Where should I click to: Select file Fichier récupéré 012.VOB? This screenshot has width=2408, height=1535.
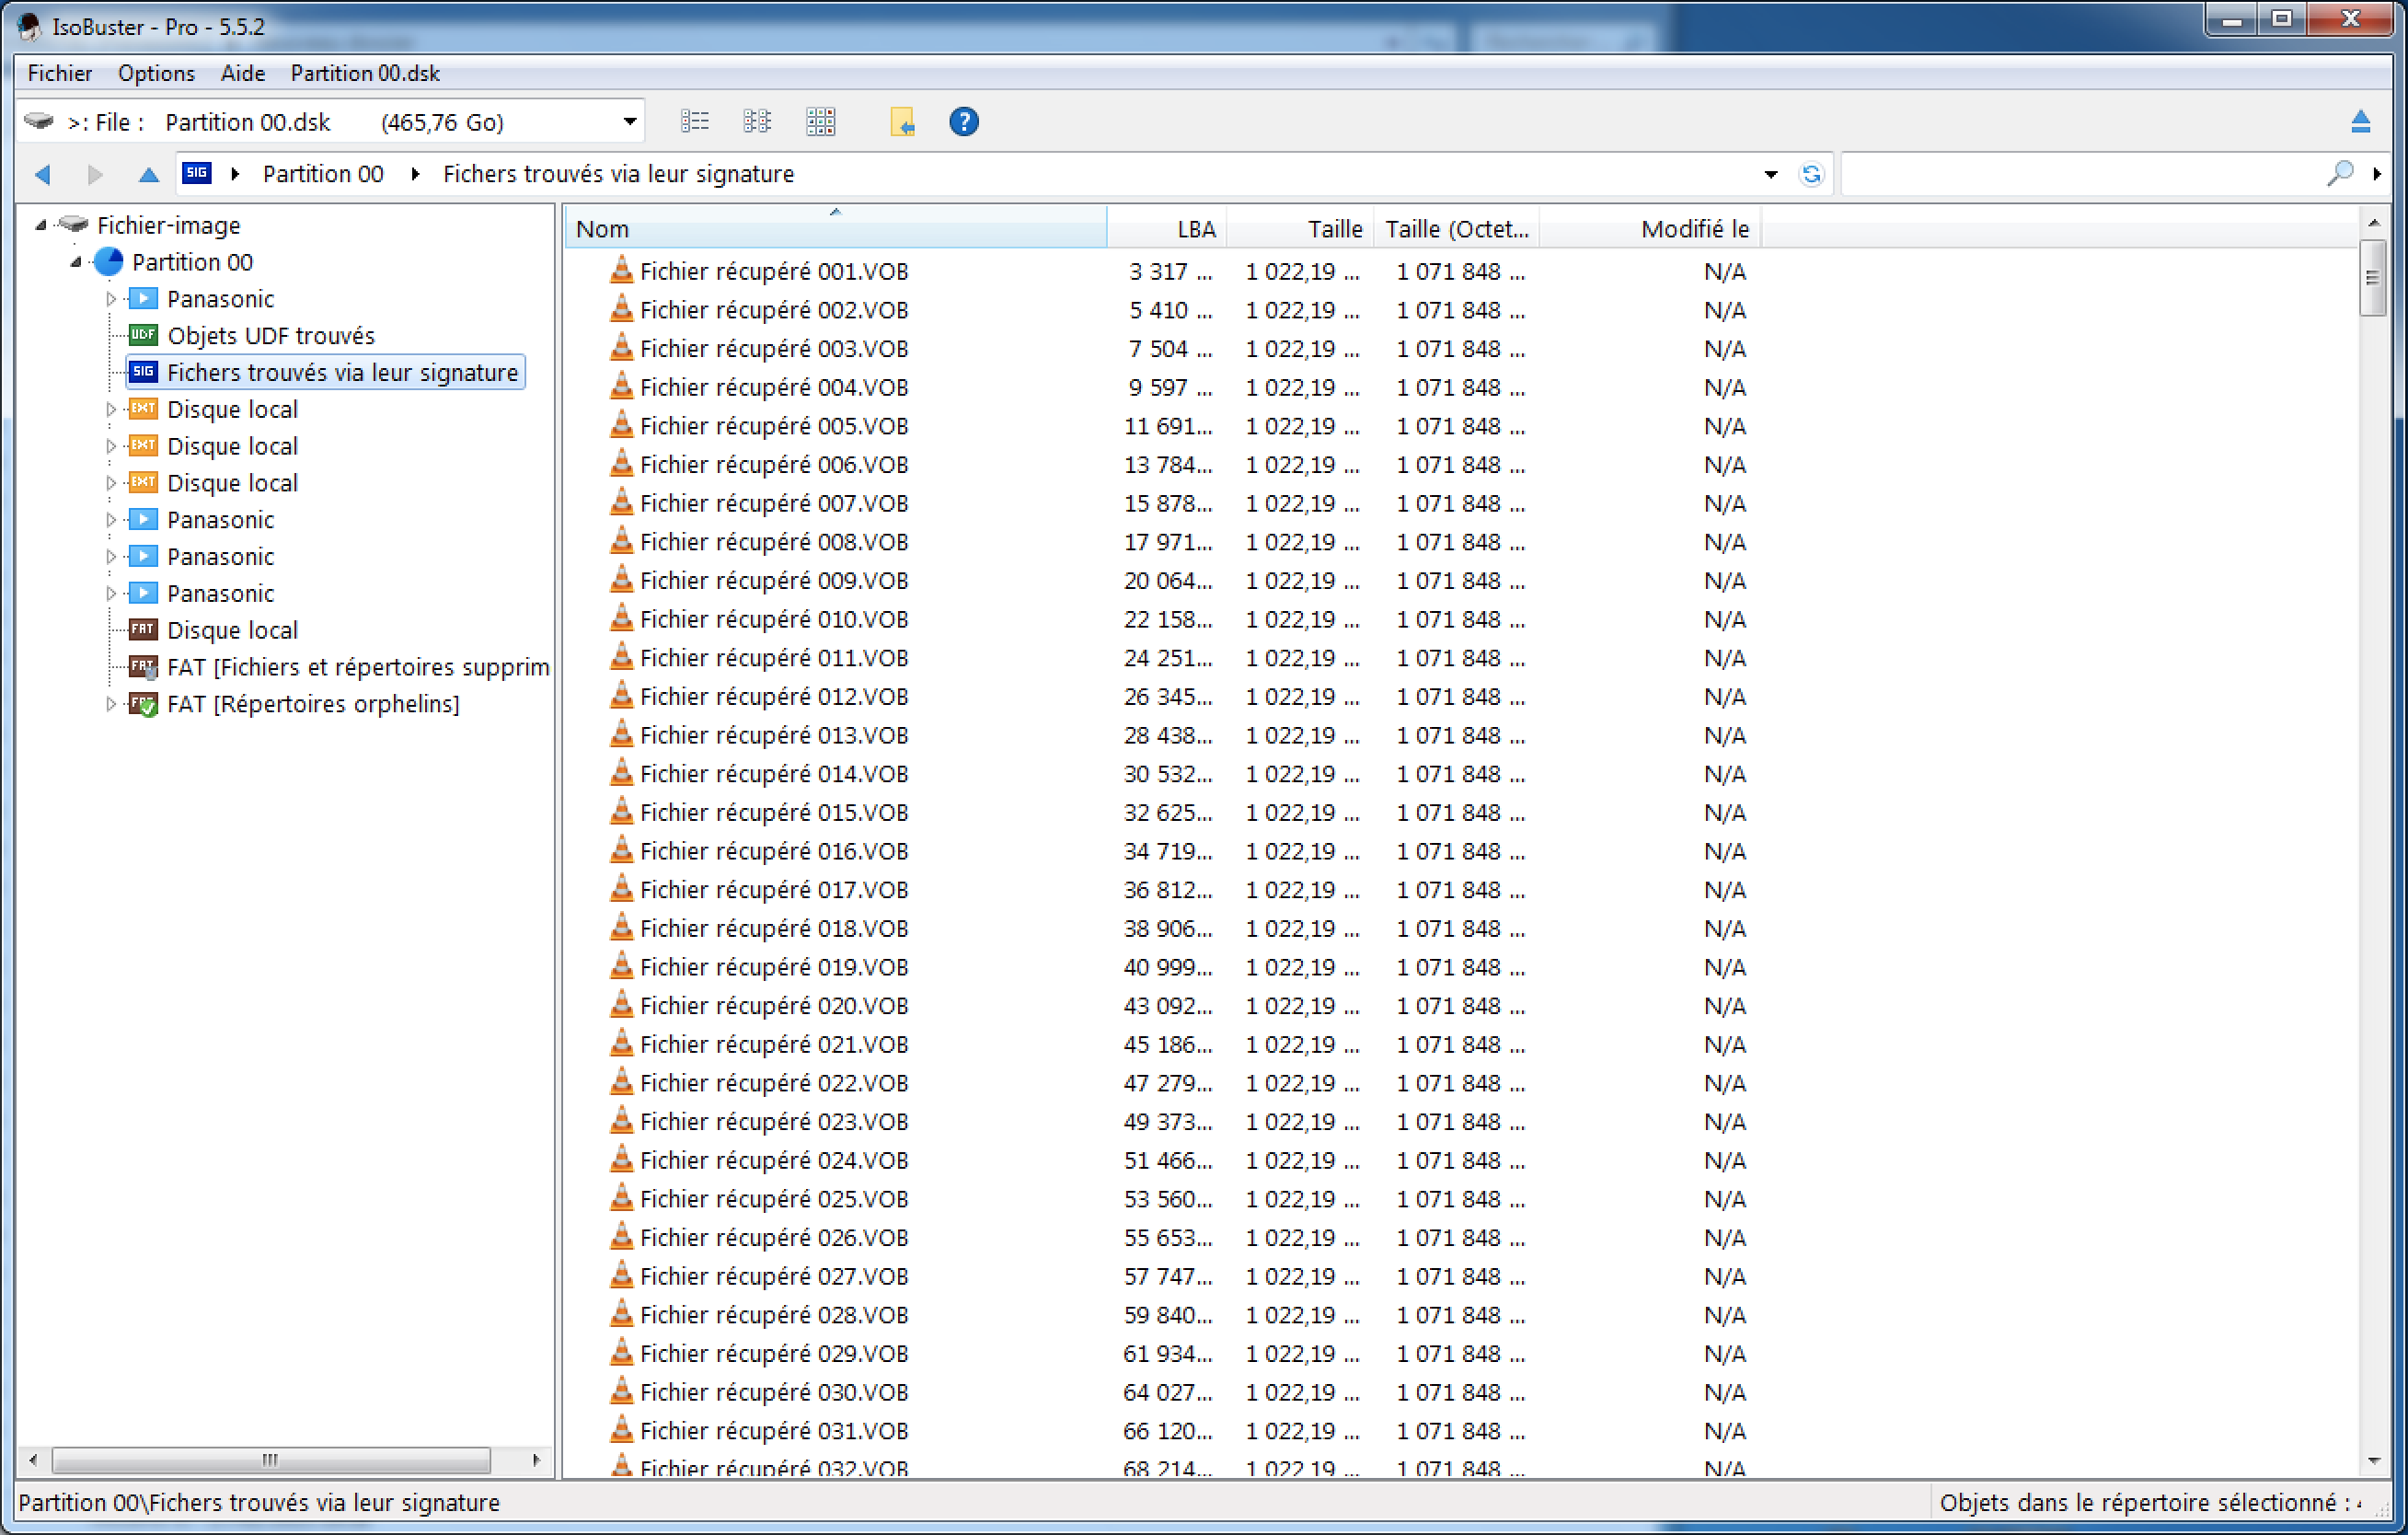pyautogui.click(x=774, y=696)
